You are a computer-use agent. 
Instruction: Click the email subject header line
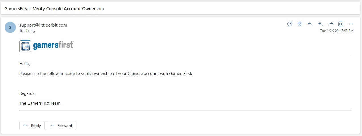[54, 8]
